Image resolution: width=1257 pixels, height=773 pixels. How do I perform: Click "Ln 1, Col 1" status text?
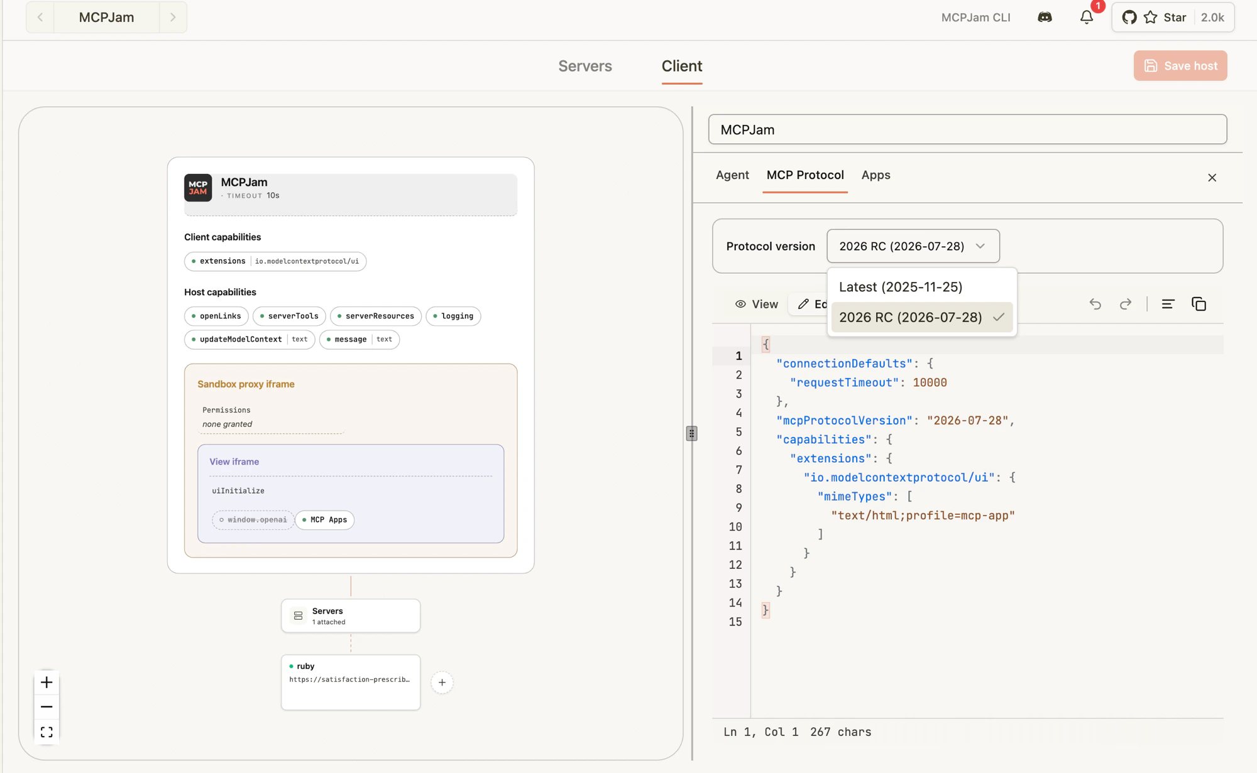coord(760,732)
